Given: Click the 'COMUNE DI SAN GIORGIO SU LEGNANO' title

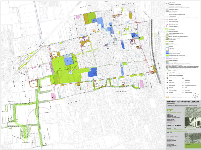Looking at the screenshot, I should click(x=183, y=102).
